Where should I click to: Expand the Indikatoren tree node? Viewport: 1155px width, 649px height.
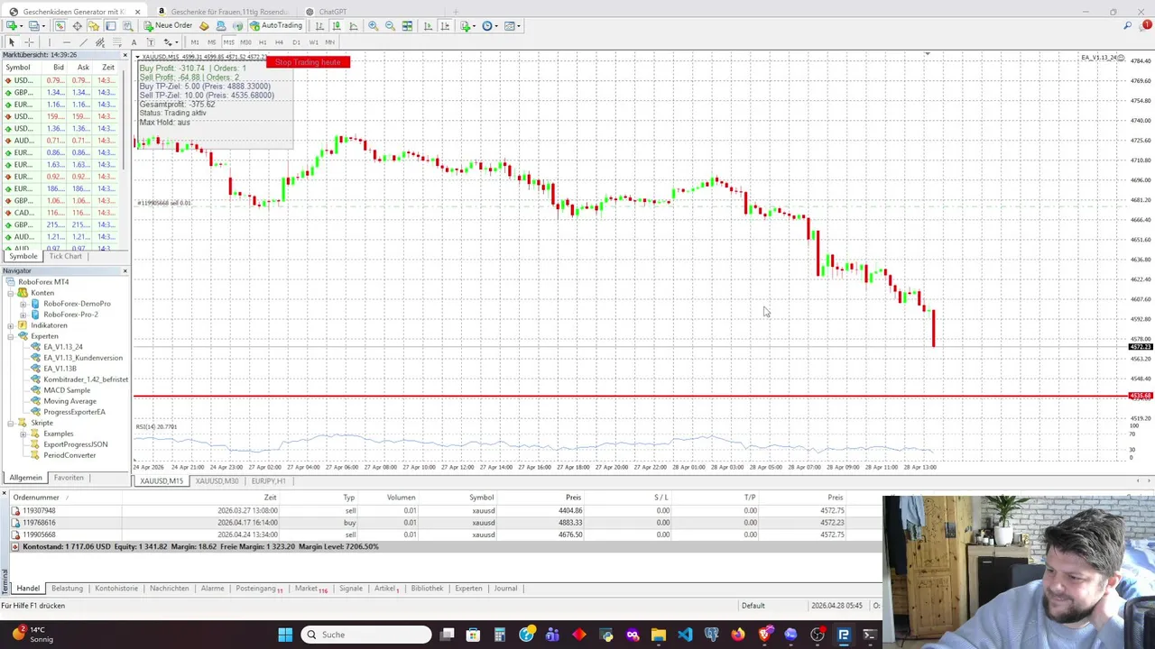pyautogui.click(x=11, y=325)
